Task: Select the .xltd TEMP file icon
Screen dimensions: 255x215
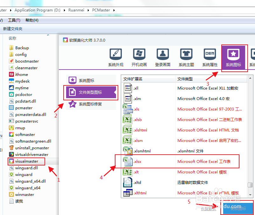Action: coord(128,182)
